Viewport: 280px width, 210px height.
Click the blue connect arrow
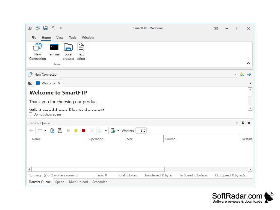pos(249,74)
